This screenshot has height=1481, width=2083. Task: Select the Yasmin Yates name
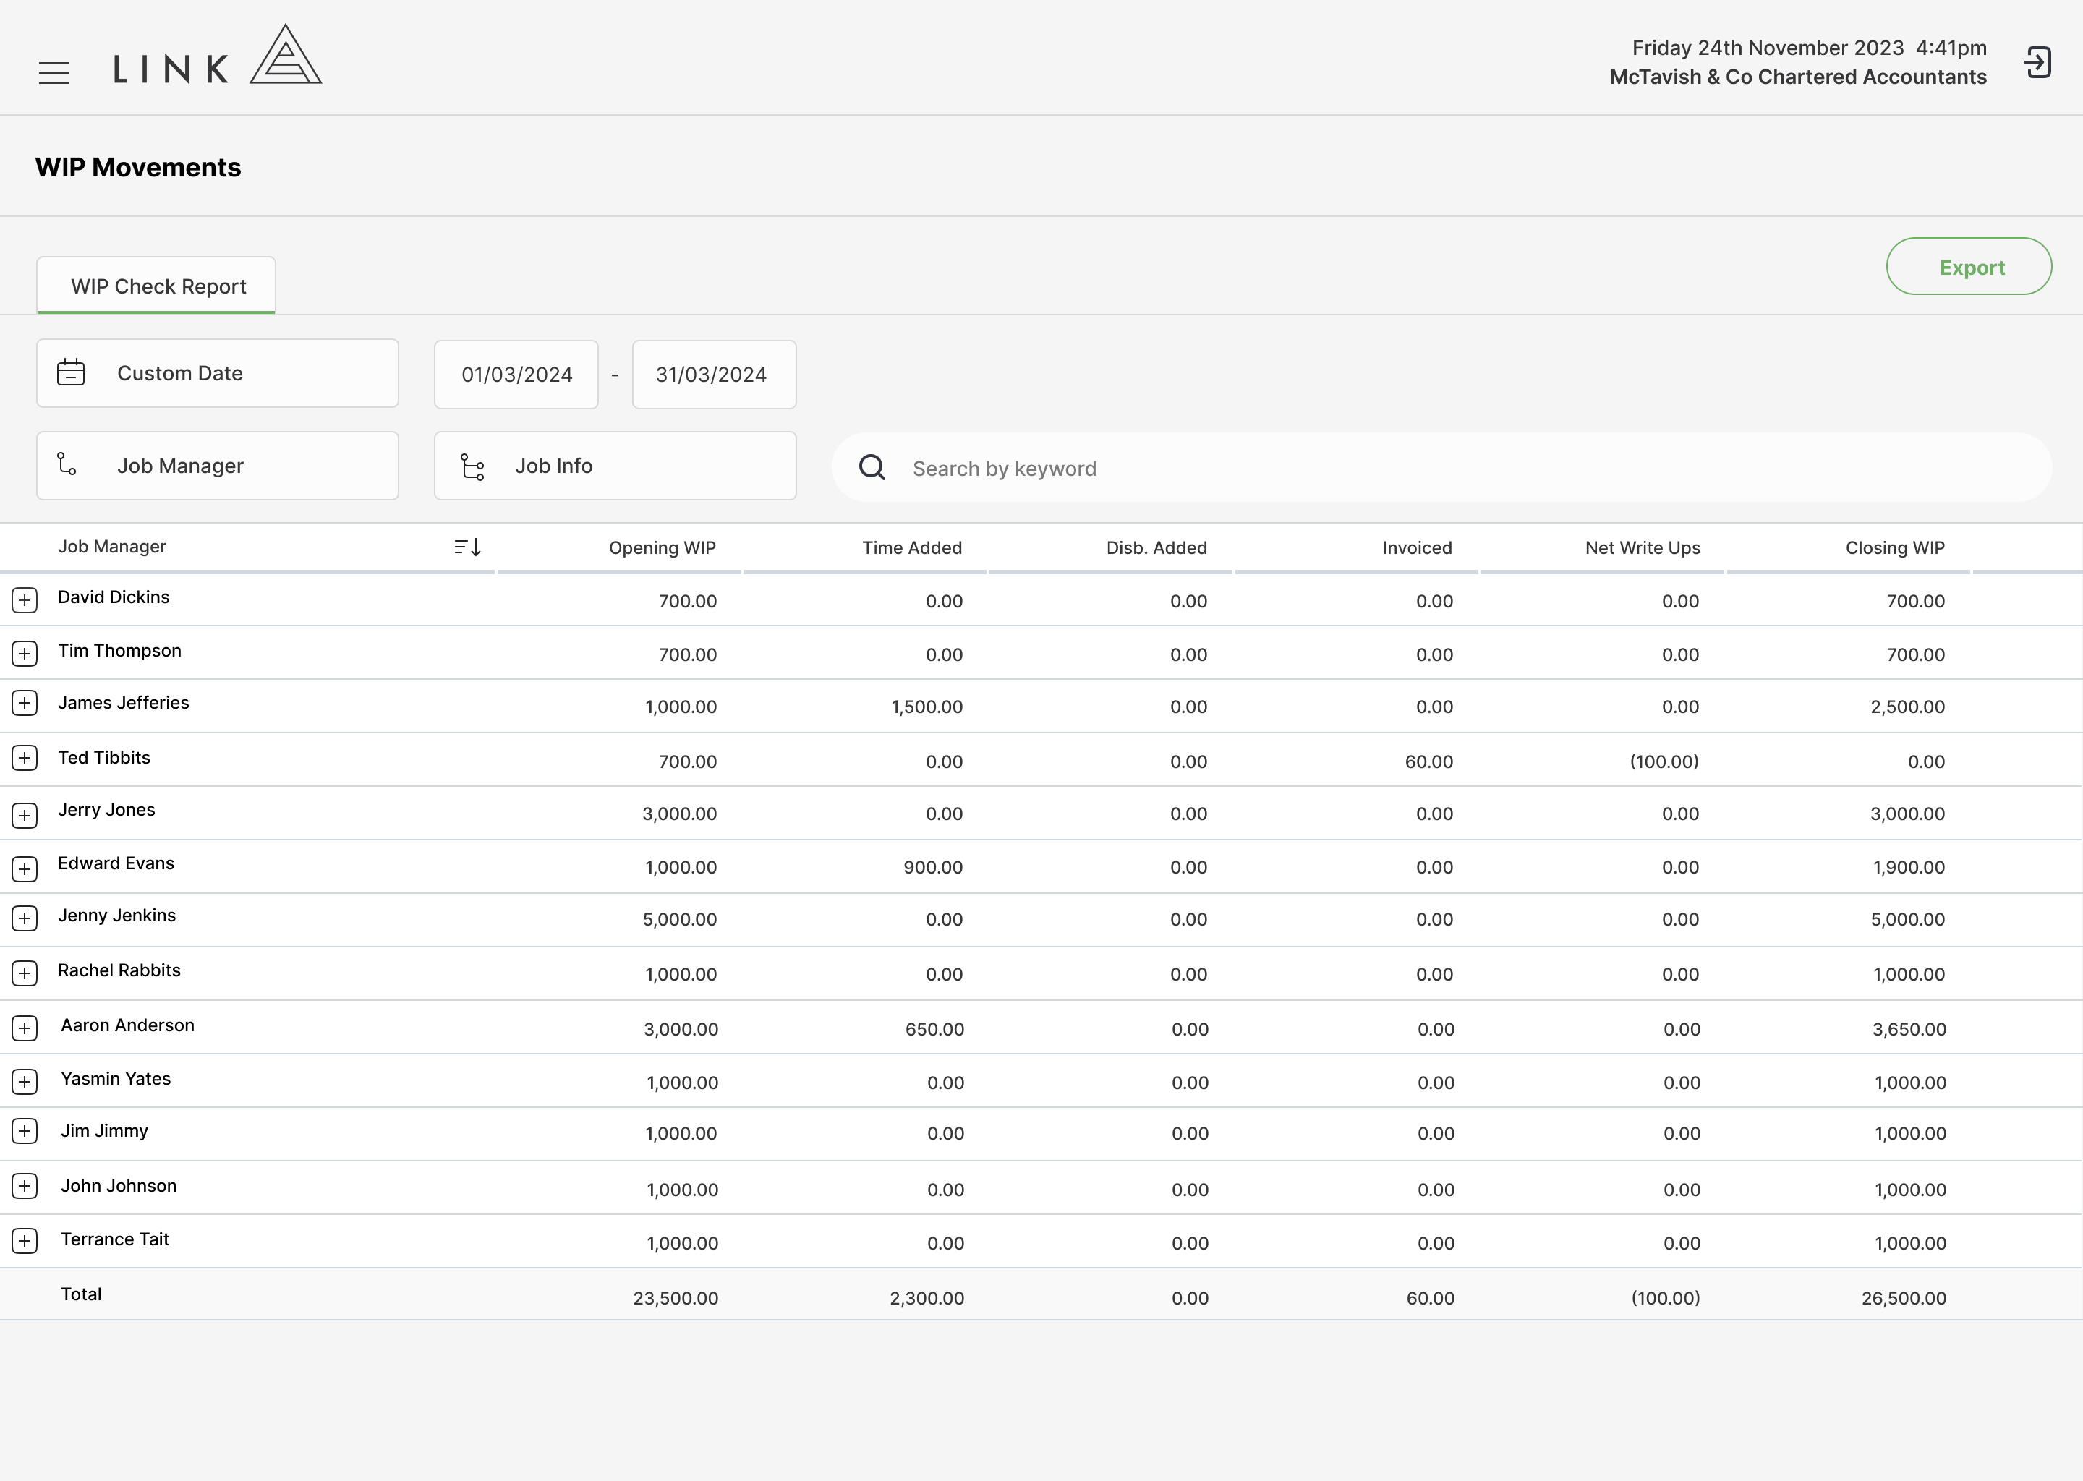pyautogui.click(x=116, y=1078)
